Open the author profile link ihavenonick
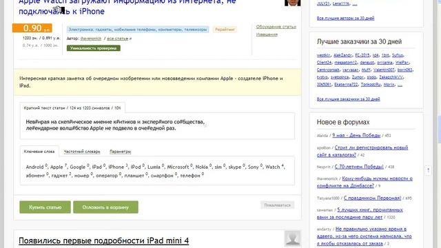Screen dimensions: 441x248 (x=91, y=39)
